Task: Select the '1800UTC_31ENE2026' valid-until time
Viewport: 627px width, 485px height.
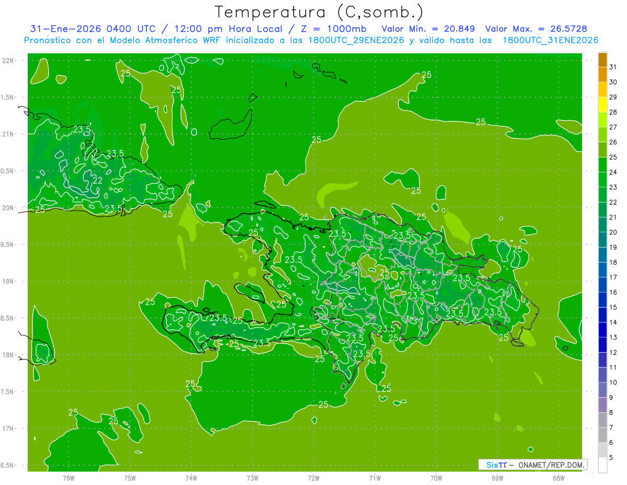Action: [550, 40]
